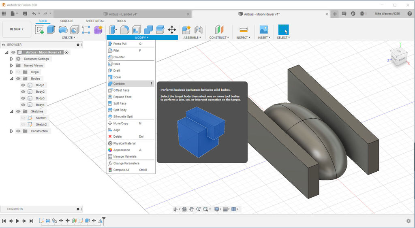The height and width of the screenshot is (228, 415).
Task: Click the Create Sketch toolbar icon
Action: (40, 30)
